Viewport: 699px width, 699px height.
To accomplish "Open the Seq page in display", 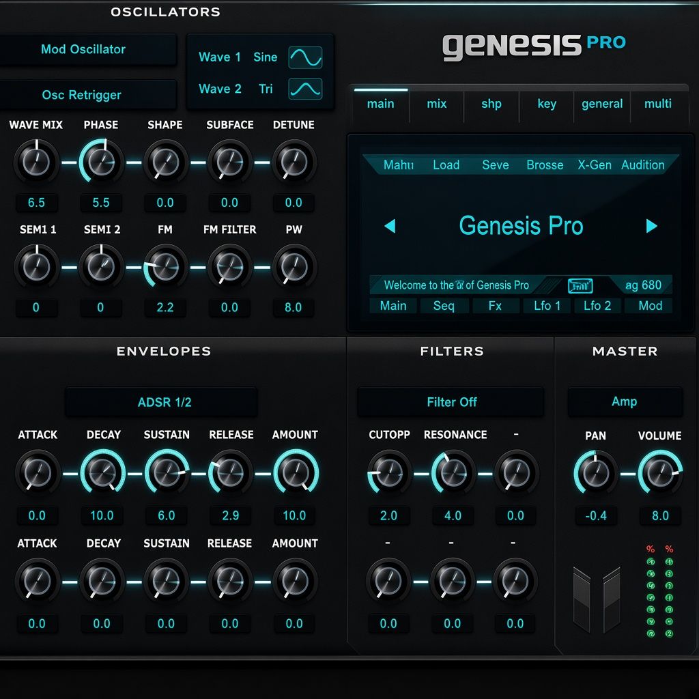I will click(x=444, y=306).
